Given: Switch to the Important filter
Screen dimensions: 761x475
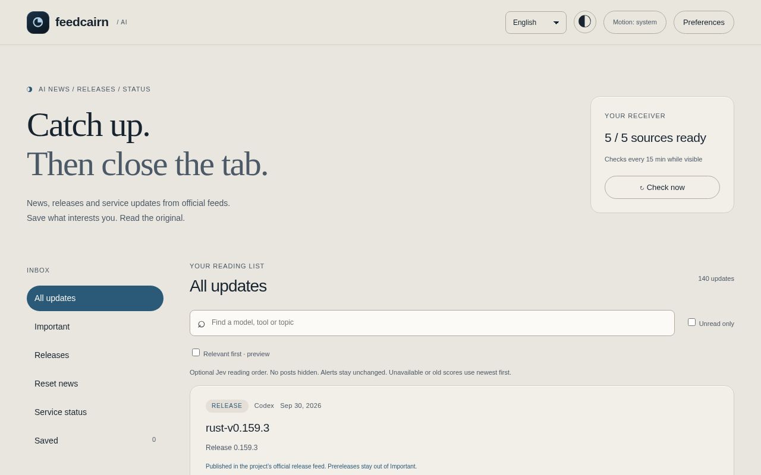Looking at the screenshot, I should 95,327.
